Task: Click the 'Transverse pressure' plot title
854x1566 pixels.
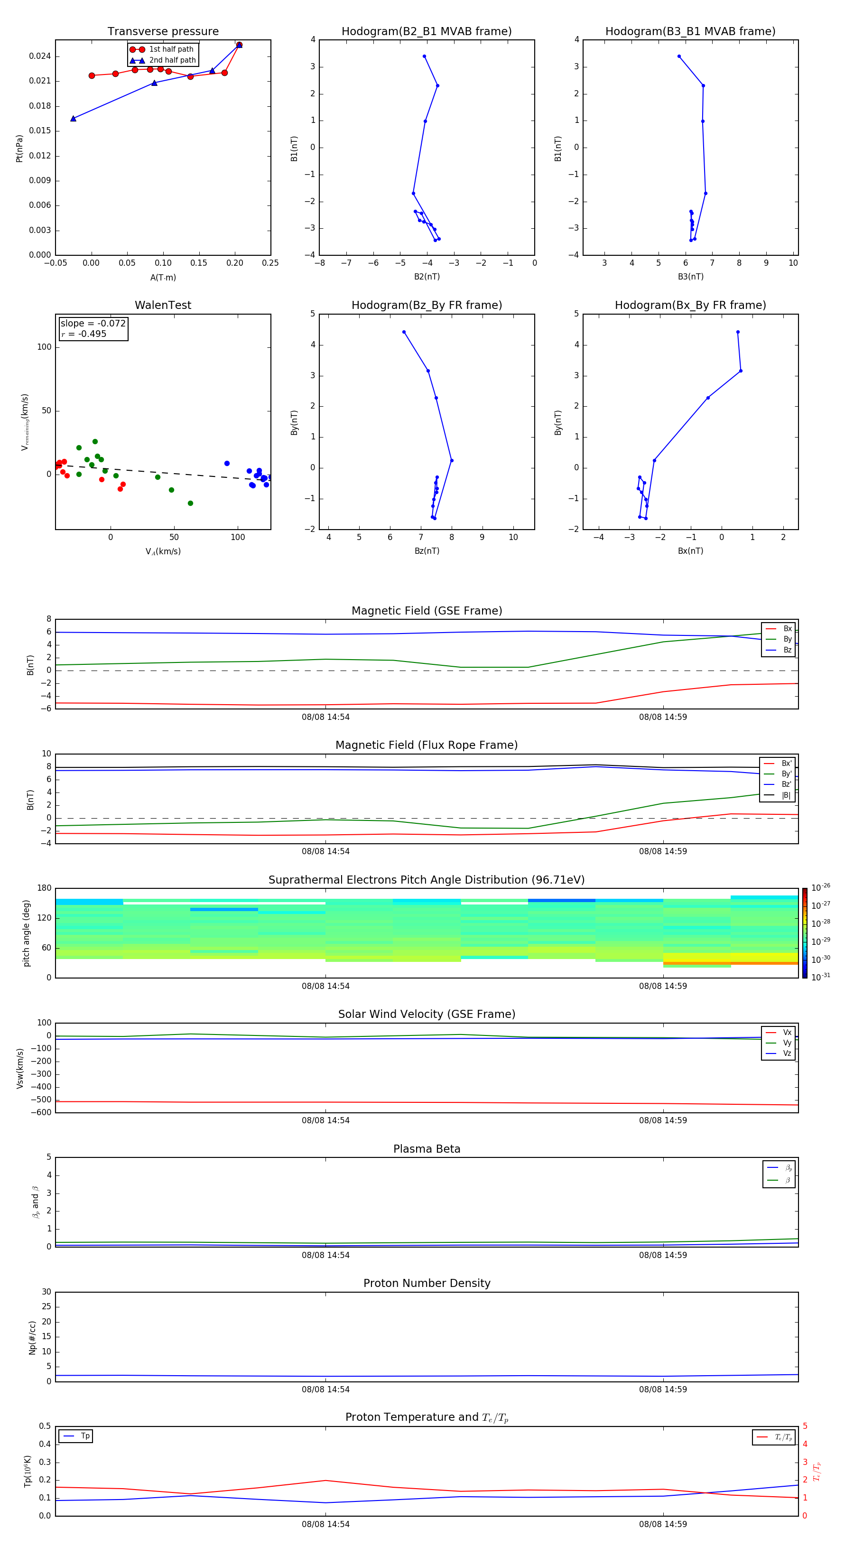Action: tap(163, 32)
